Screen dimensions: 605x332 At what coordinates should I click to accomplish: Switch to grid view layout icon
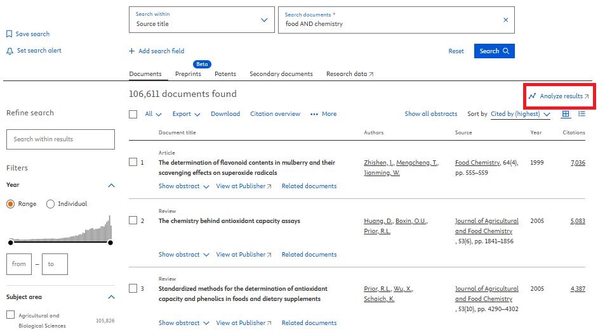click(566, 114)
